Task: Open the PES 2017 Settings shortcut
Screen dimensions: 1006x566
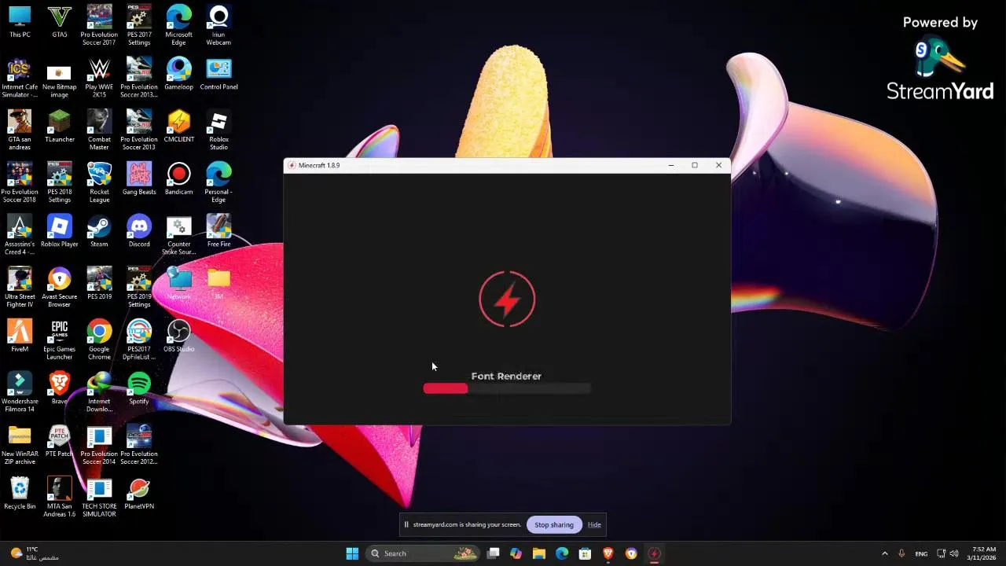Action: point(139,25)
